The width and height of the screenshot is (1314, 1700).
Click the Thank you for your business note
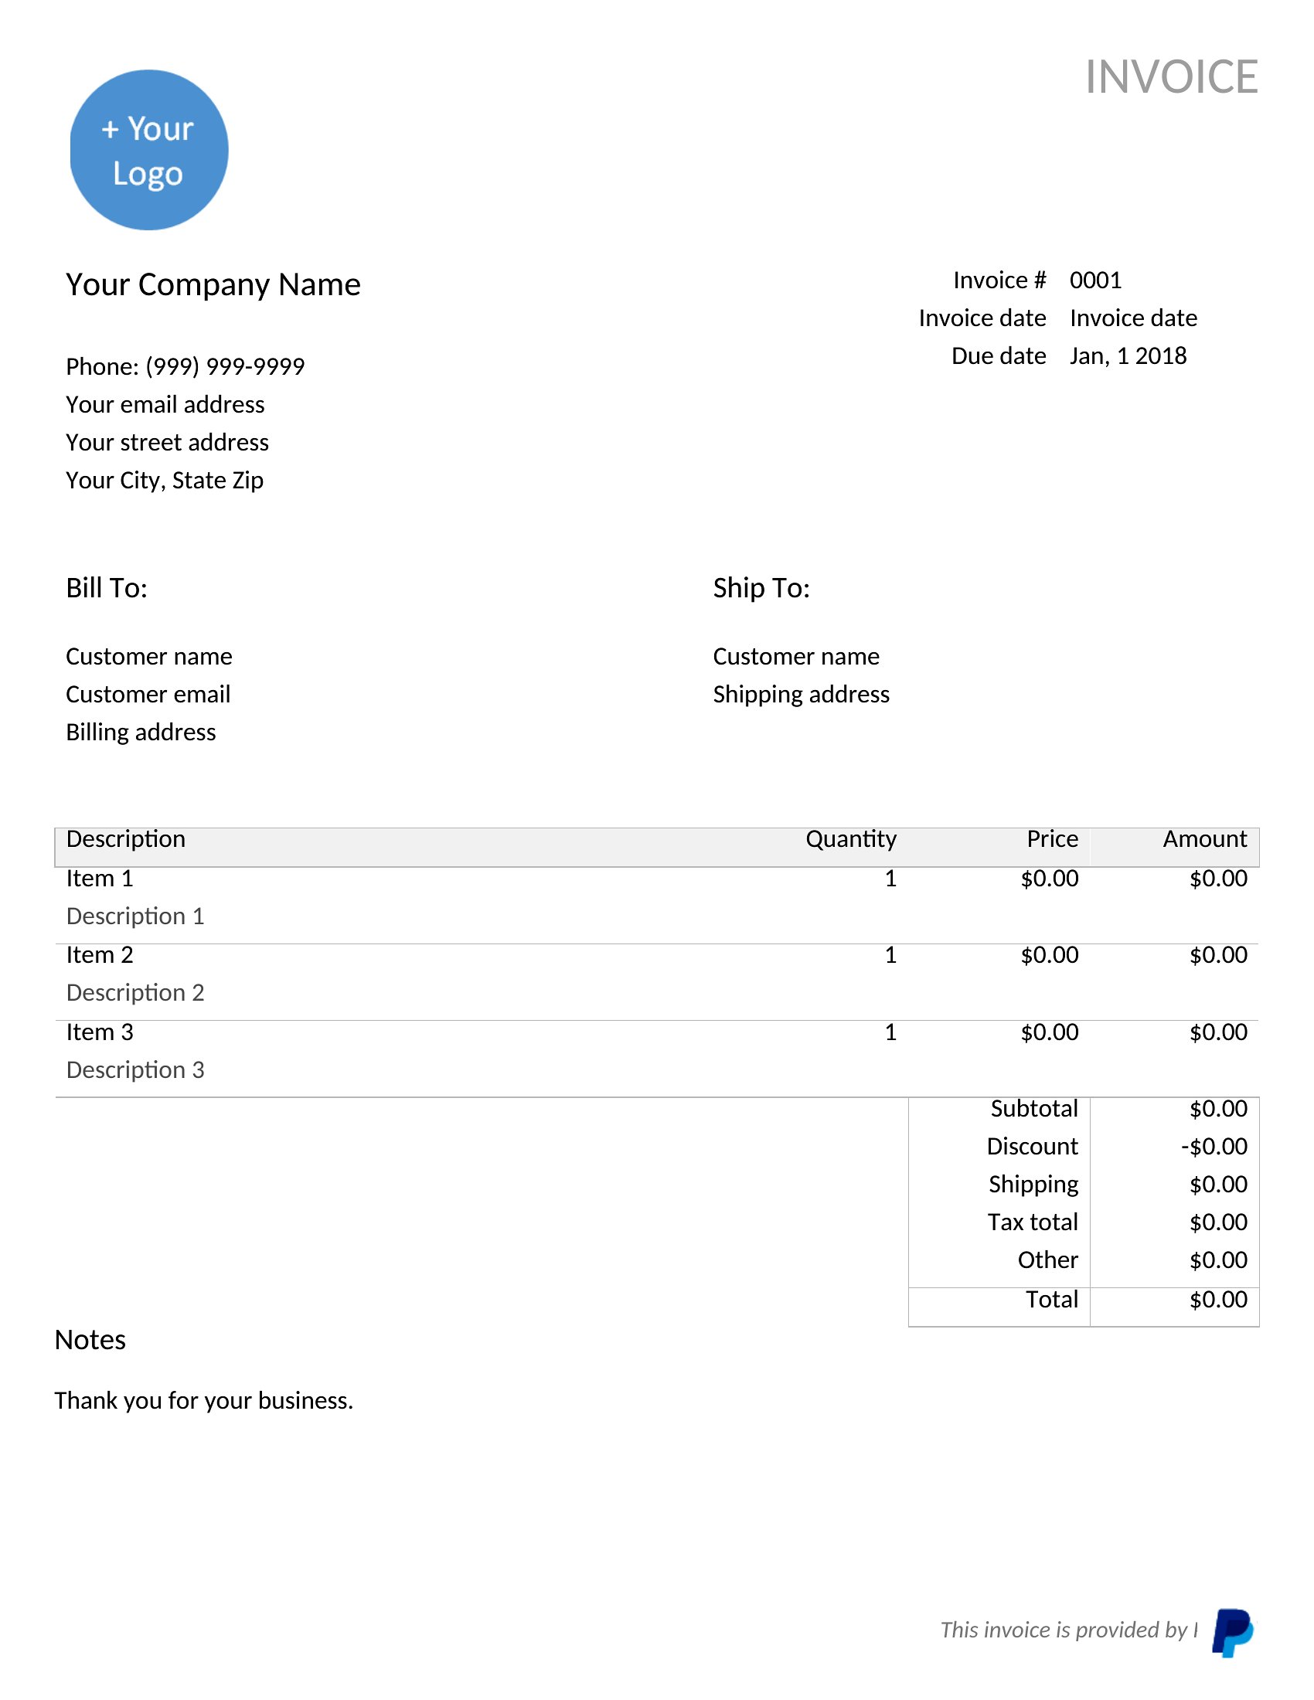point(204,1401)
